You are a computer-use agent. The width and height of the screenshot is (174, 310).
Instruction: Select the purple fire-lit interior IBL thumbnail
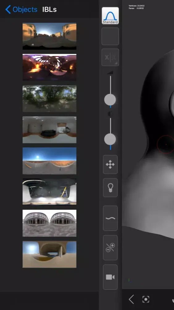(49, 67)
